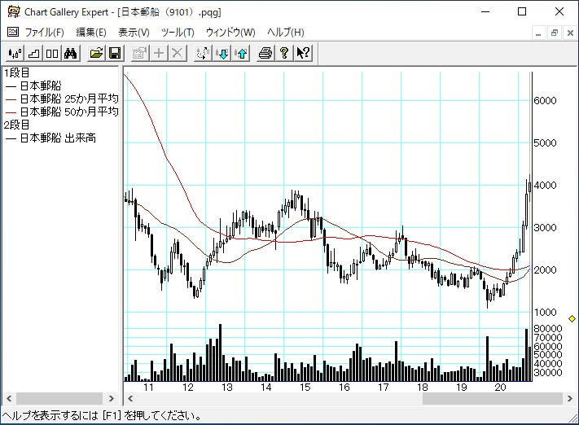Activate the context help pointer icon
This screenshot has height=425, width=579.
(x=303, y=54)
